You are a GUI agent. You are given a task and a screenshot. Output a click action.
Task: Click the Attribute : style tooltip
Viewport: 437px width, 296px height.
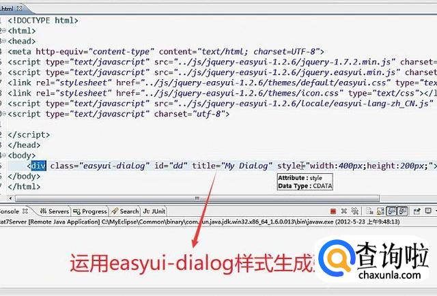click(305, 182)
